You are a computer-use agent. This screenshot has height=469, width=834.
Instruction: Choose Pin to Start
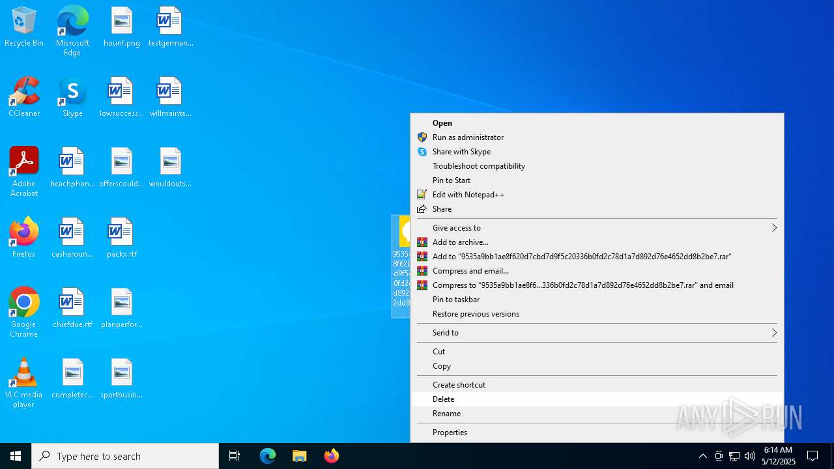[x=597, y=180]
